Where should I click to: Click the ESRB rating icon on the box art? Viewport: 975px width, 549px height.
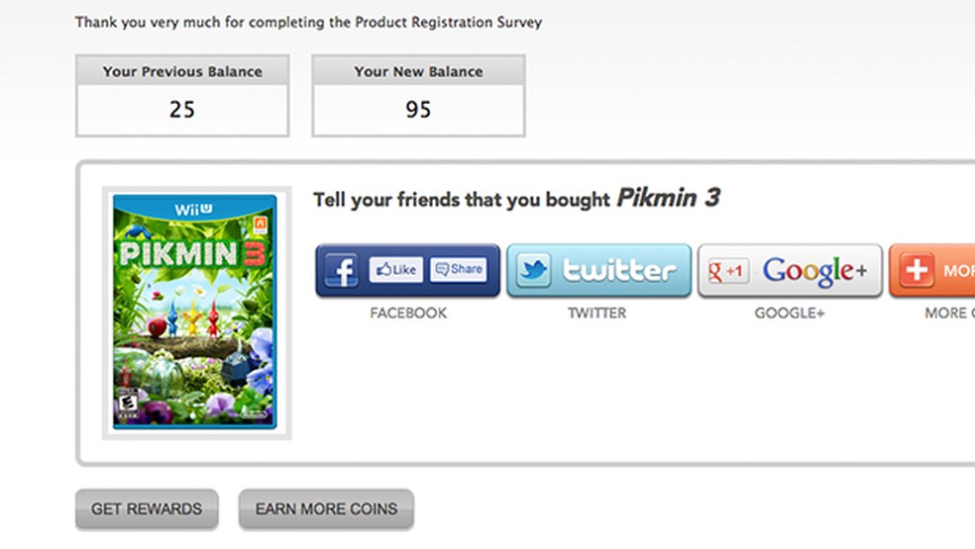(127, 405)
